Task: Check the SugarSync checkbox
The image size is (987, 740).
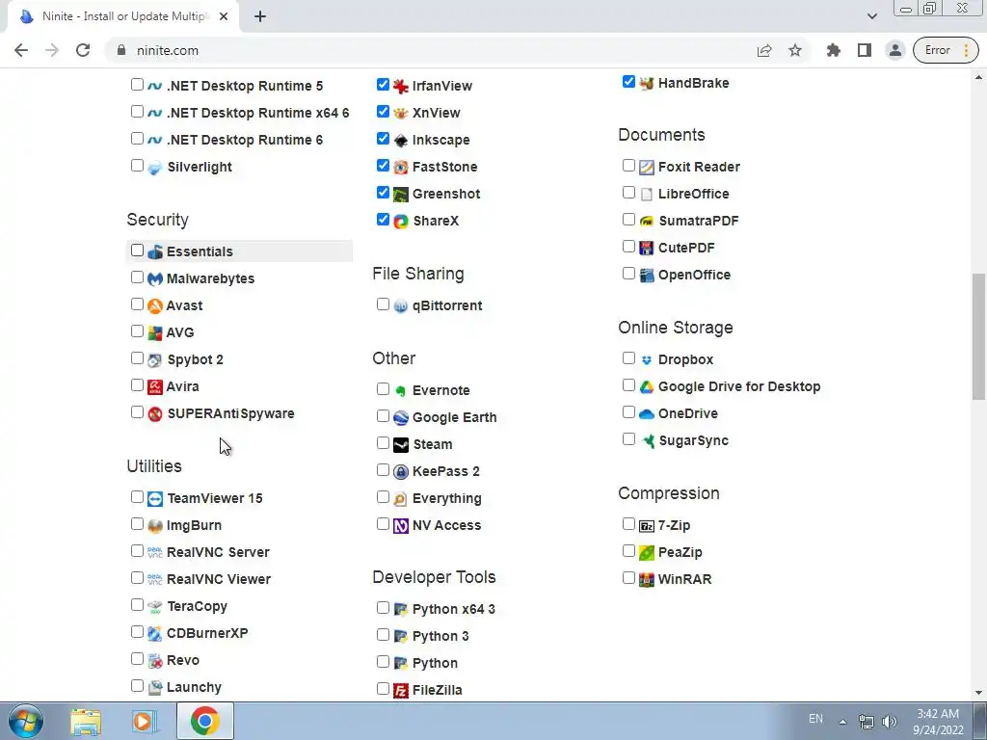Action: coord(628,439)
